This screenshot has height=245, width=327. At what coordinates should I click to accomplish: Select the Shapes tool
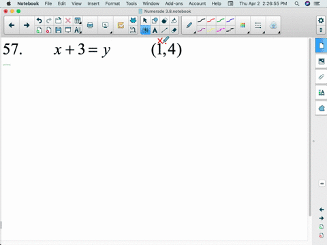[x=155, y=20]
